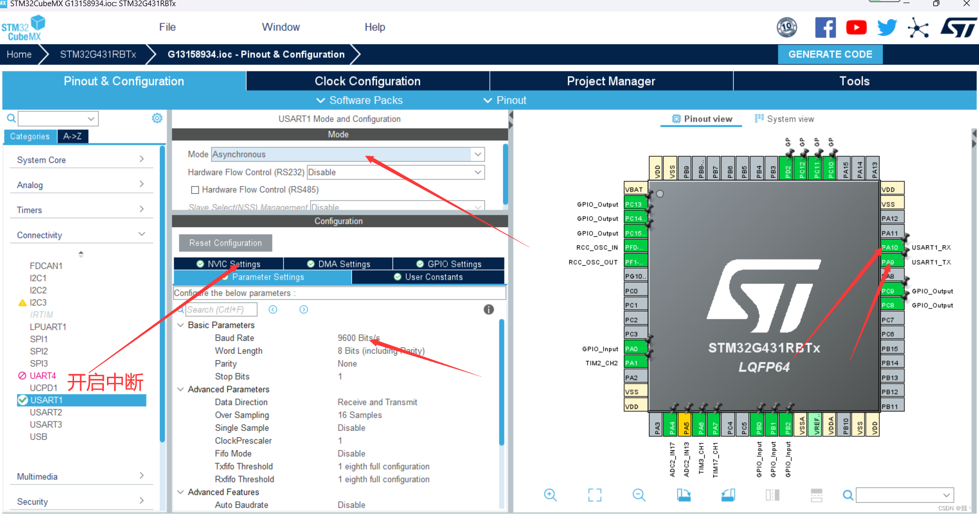Image resolution: width=979 pixels, height=516 pixels.
Task: Expand the Software Packs menu
Action: tap(359, 100)
